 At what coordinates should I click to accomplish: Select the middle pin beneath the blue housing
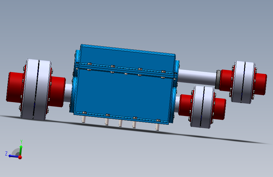pyautogui.click(x=121, y=123)
